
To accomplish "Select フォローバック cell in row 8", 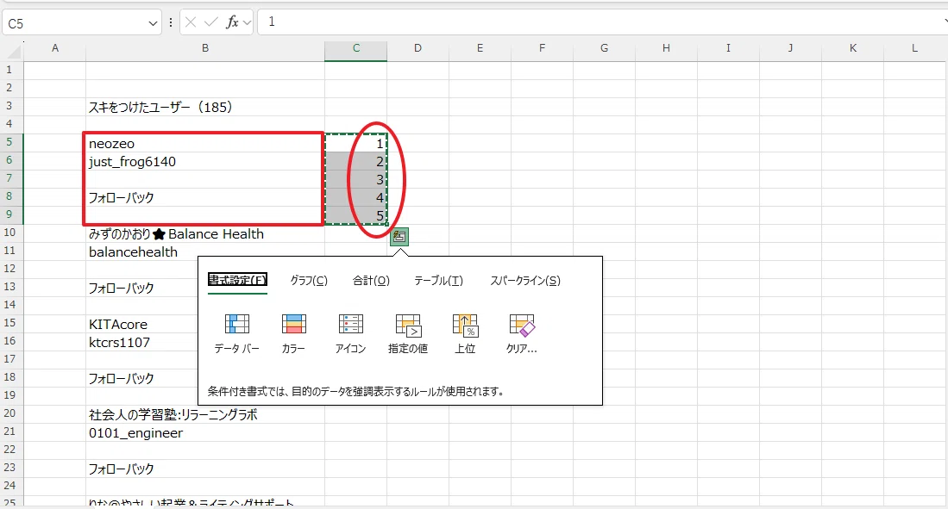I will pos(205,197).
